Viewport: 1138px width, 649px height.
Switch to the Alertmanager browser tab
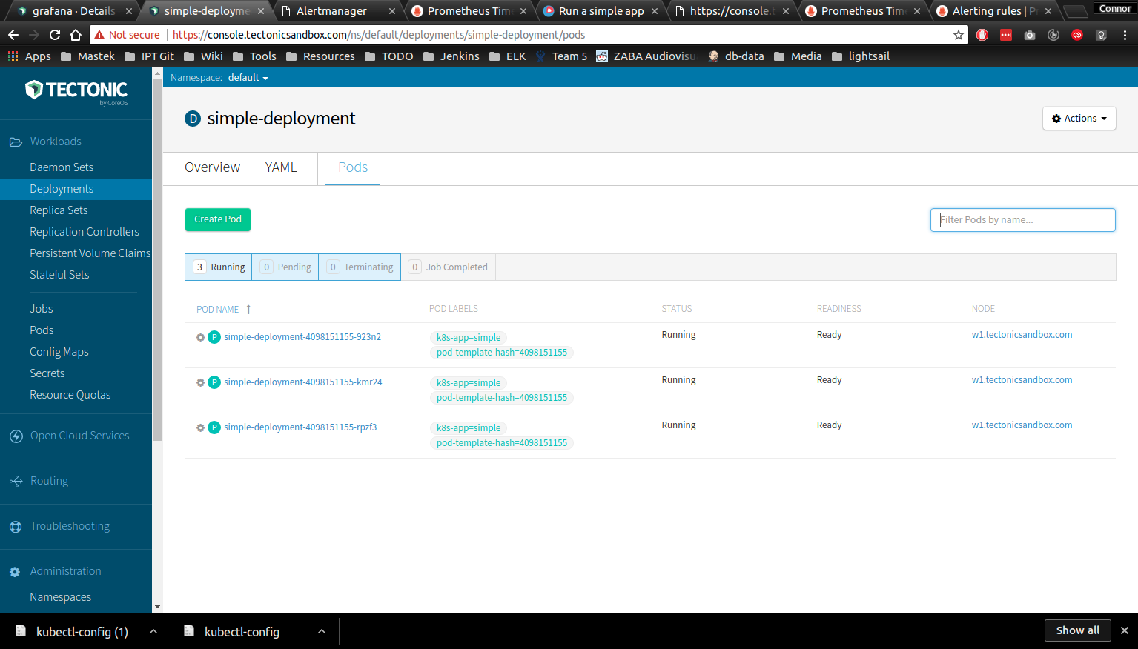(340, 11)
